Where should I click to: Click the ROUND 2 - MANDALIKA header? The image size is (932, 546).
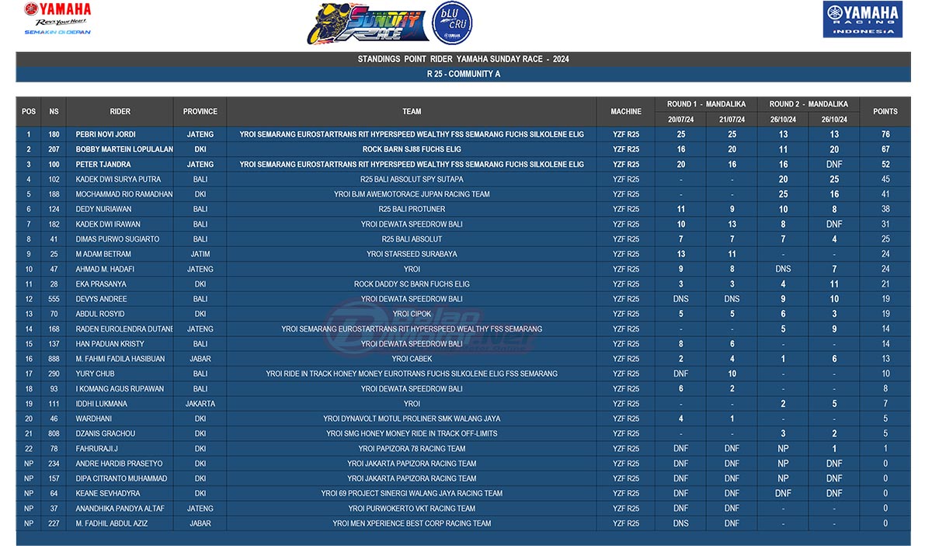(809, 104)
